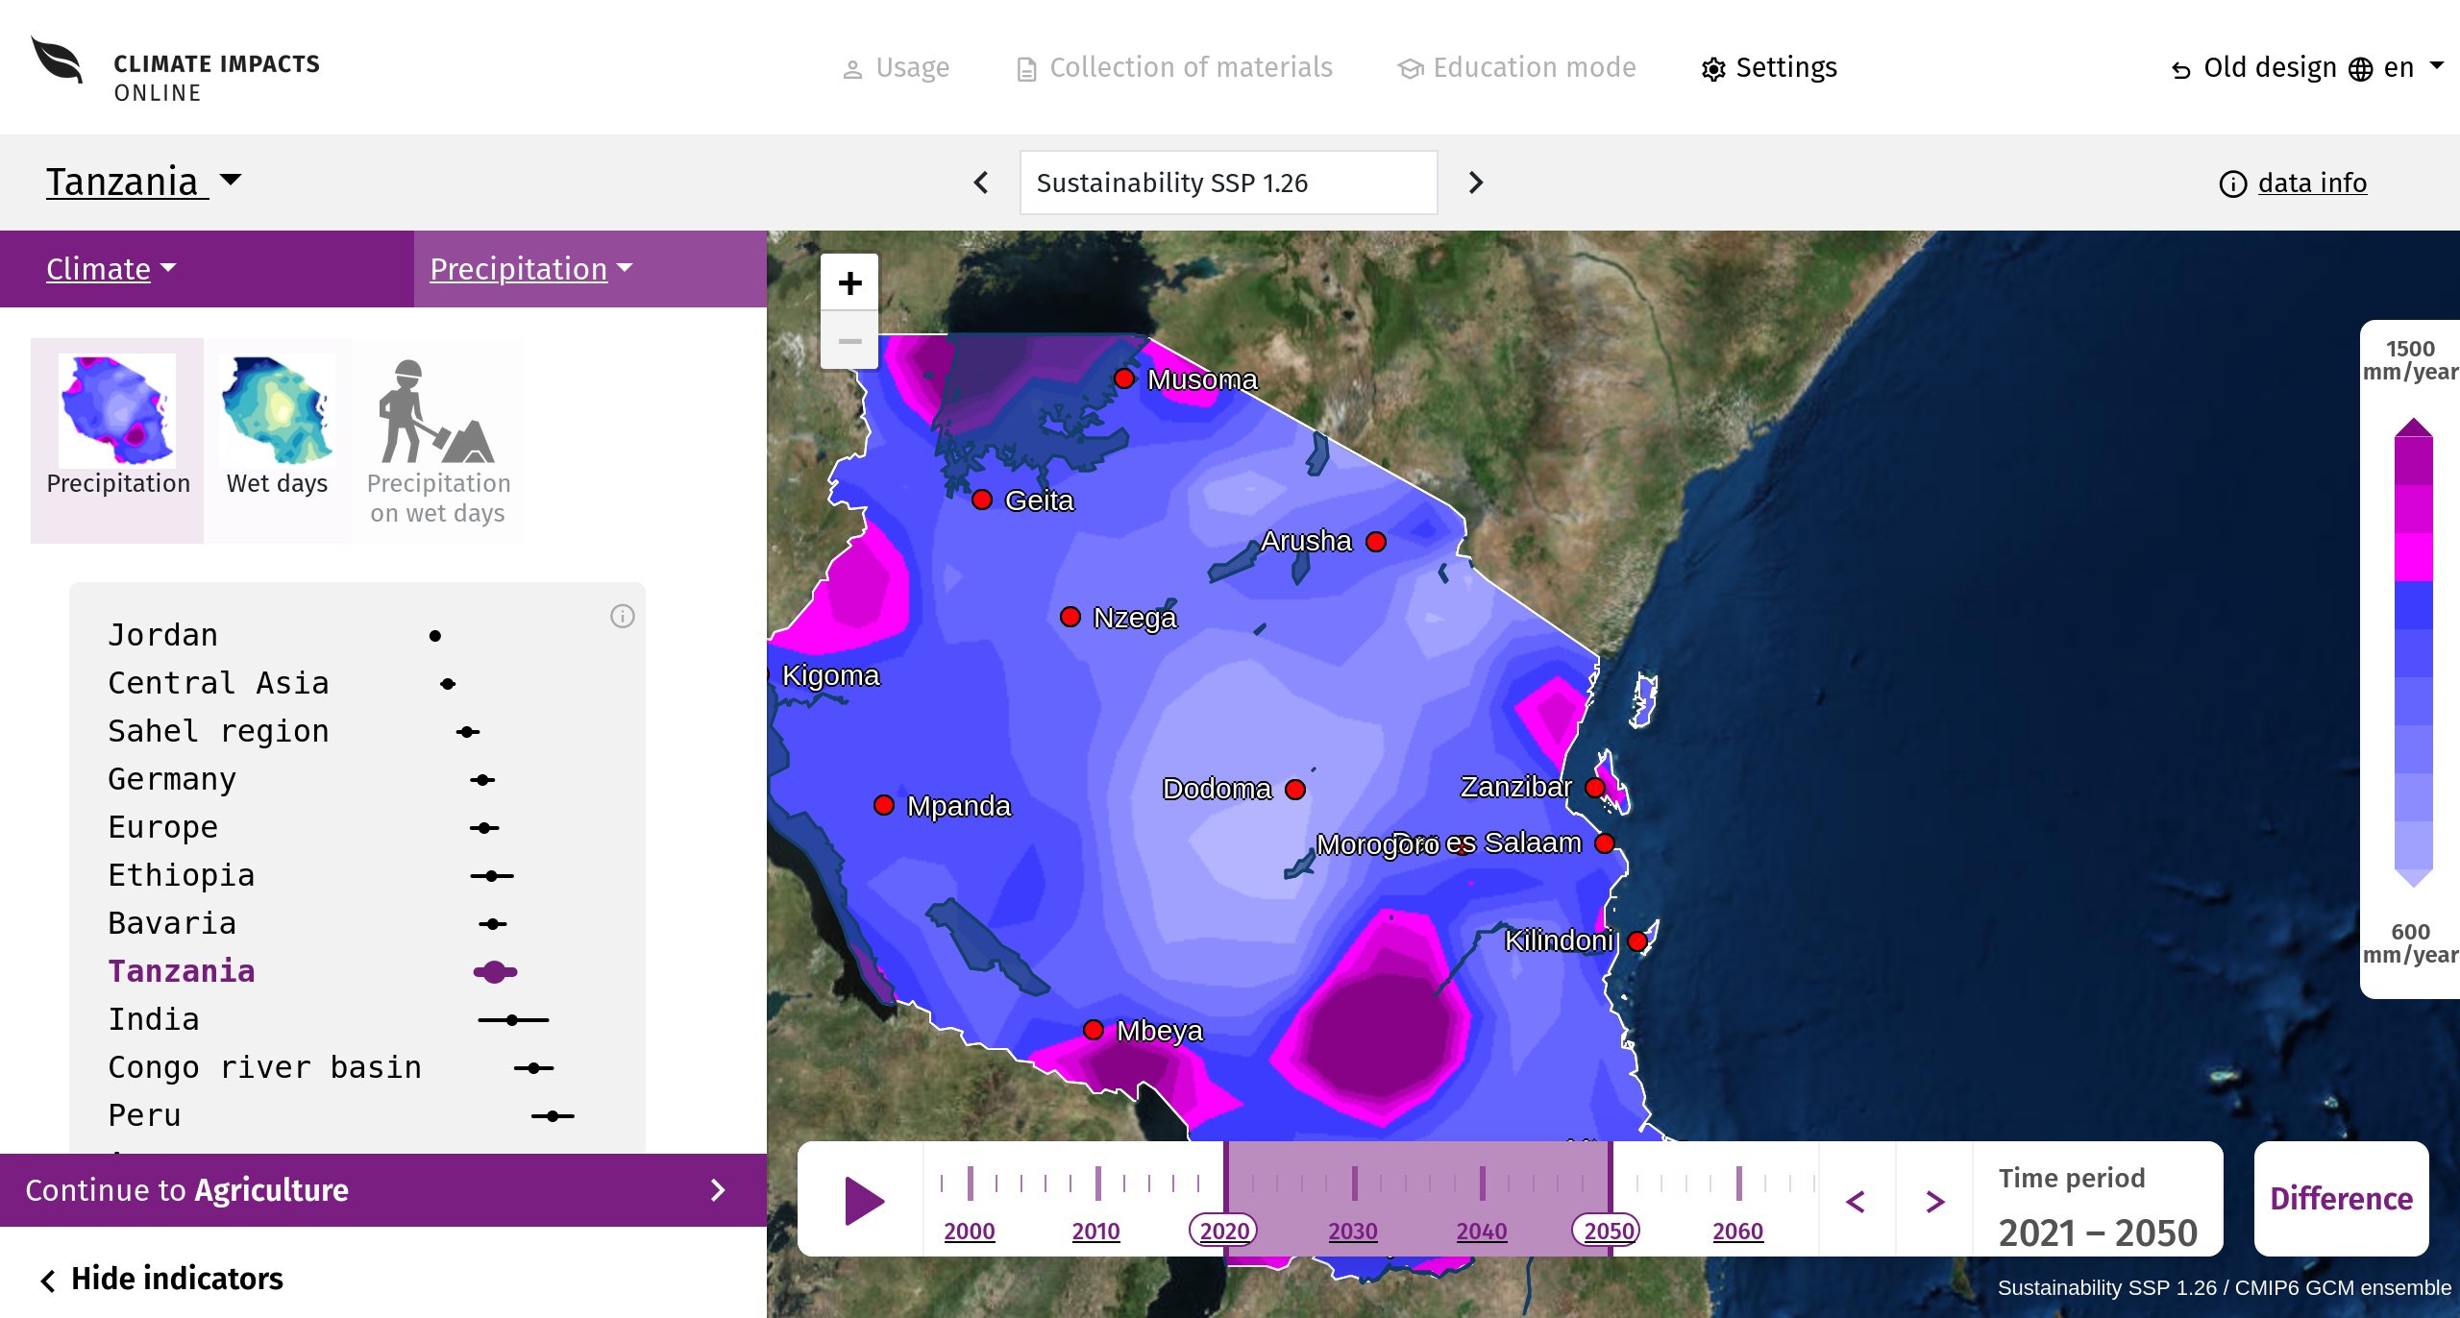Viewport: 2460px width, 1318px height.
Task: Click the Mpanda city marker
Action: click(x=884, y=805)
